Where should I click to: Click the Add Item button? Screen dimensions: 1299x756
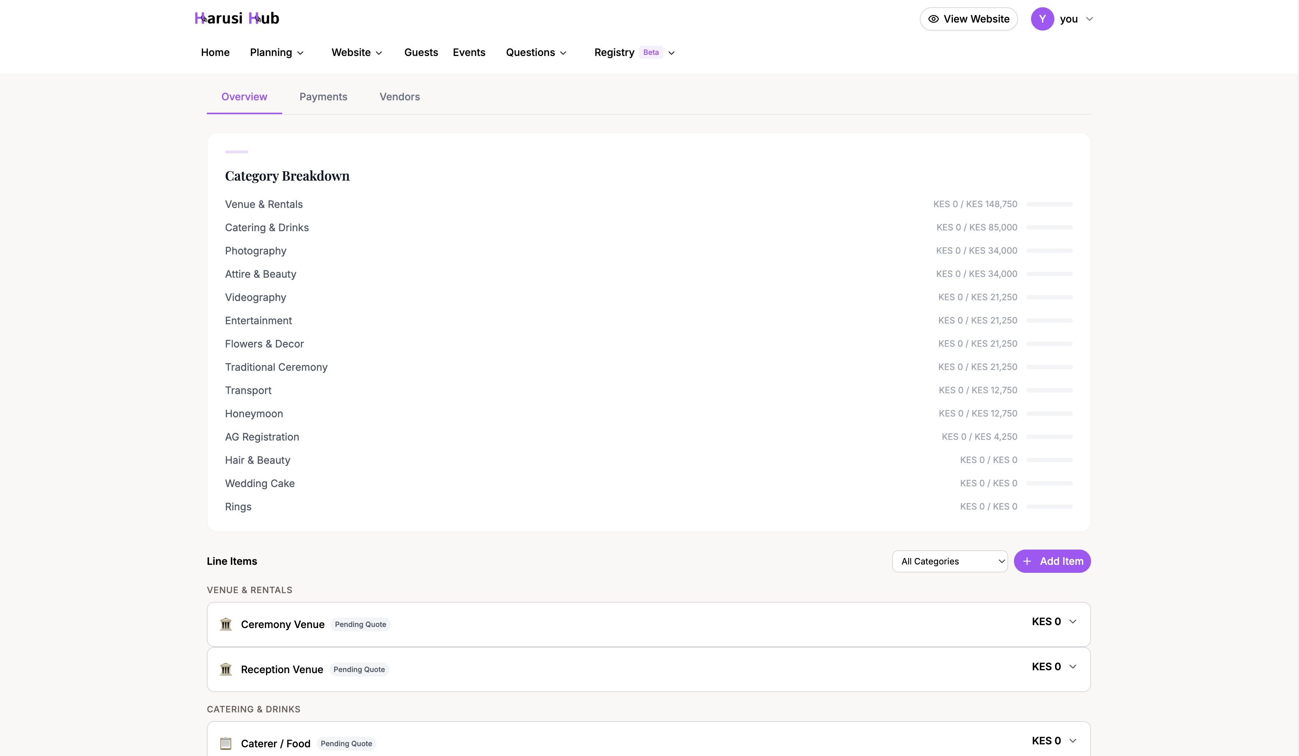(x=1053, y=561)
